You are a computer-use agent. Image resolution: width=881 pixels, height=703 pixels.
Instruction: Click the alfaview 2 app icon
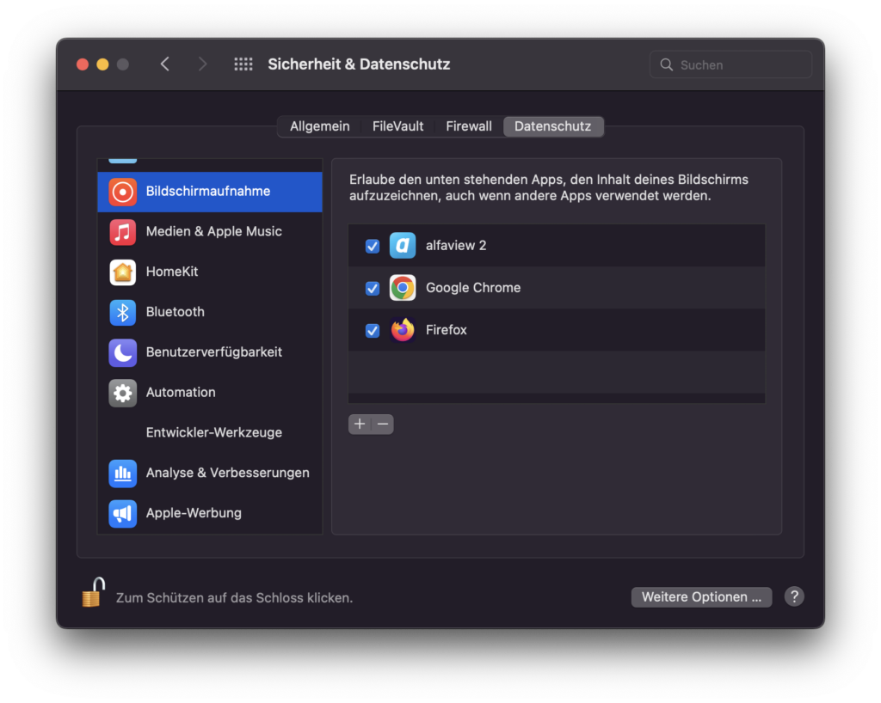pos(402,246)
